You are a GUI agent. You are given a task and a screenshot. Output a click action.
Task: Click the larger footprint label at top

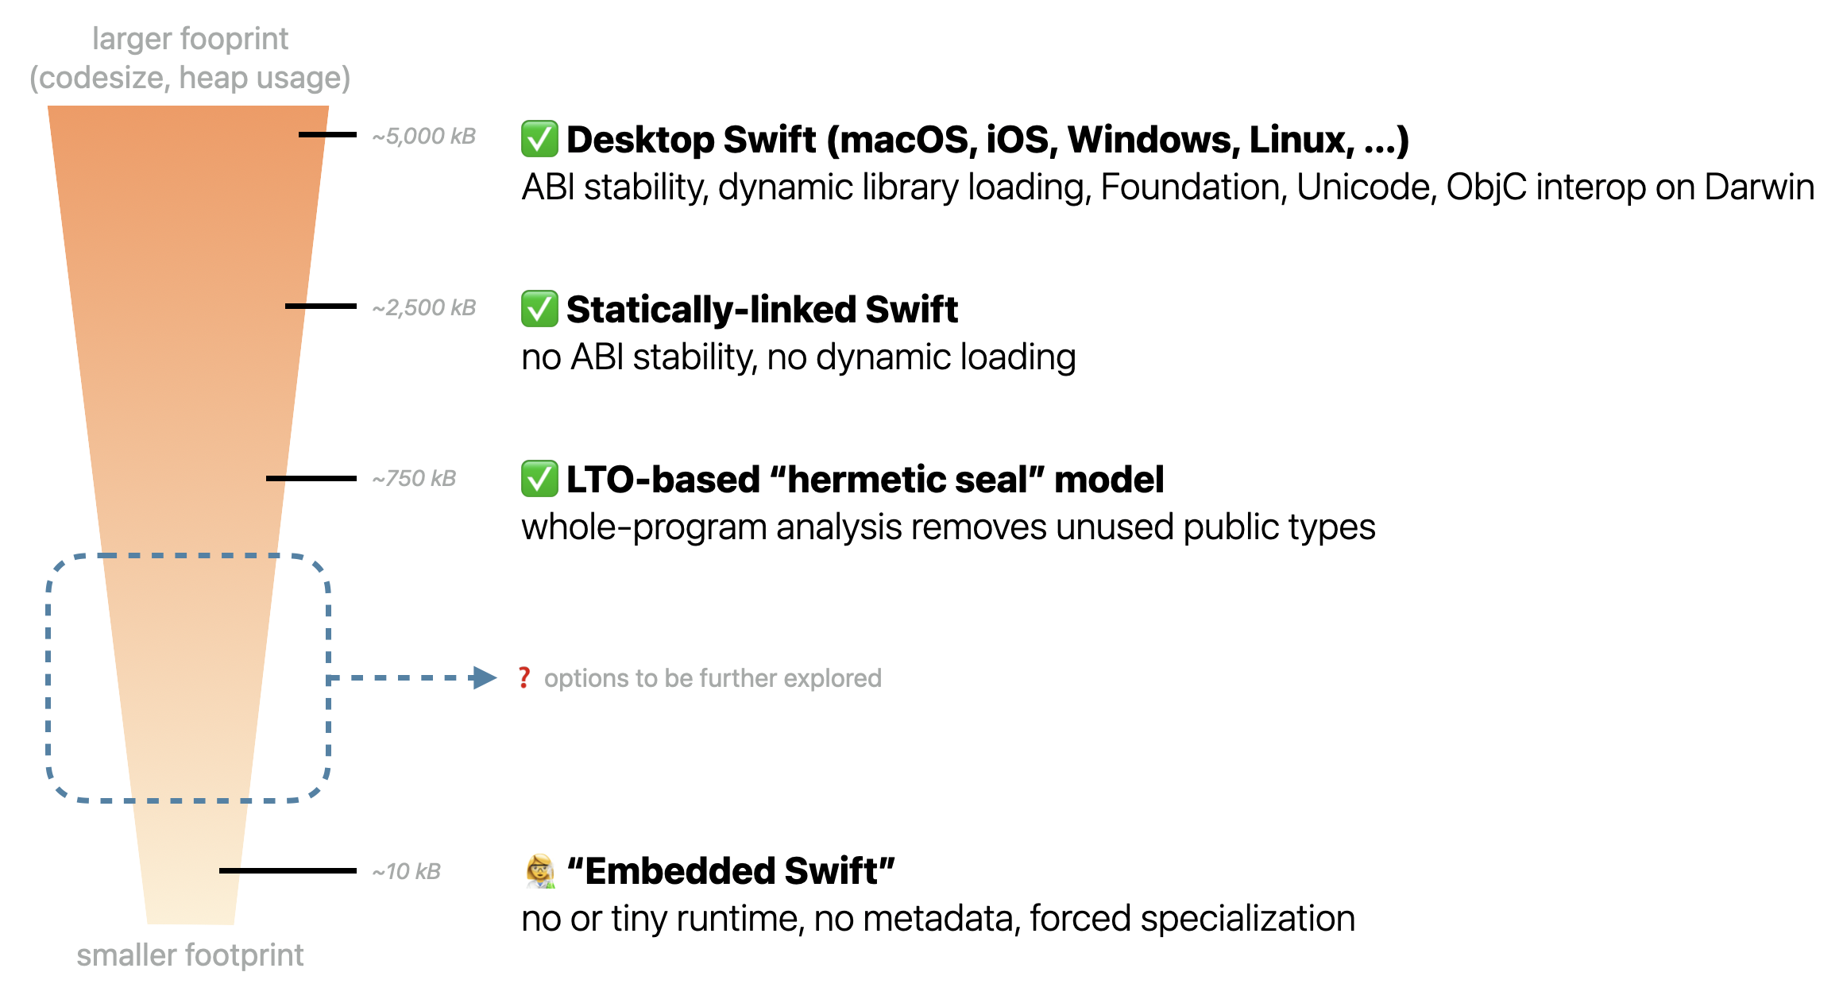coord(190,58)
